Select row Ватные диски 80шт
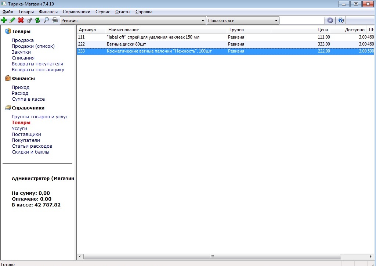The width and height of the screenshot is (376, 266). (x=225, y=44)
